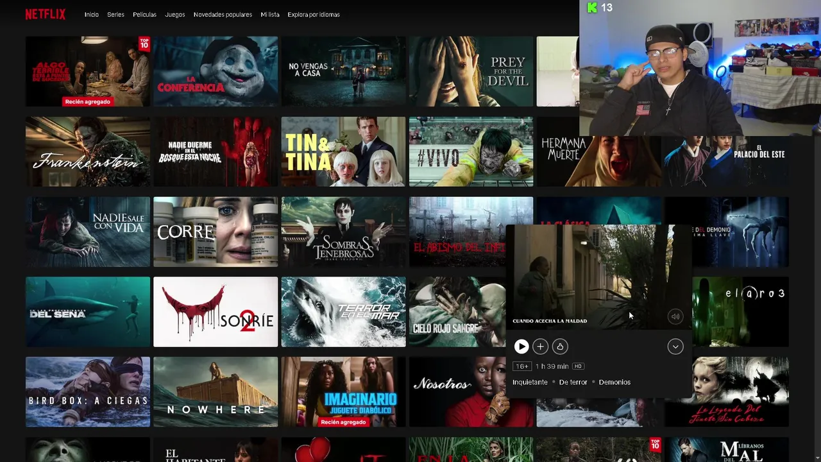The image size is (821, 462).
Task: Open the Frankenstein thumbnail
Action: (x=88, y=151)
